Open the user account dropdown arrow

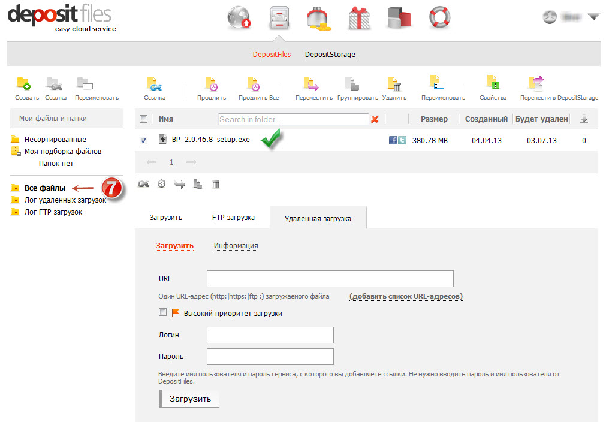click(593, 17)
